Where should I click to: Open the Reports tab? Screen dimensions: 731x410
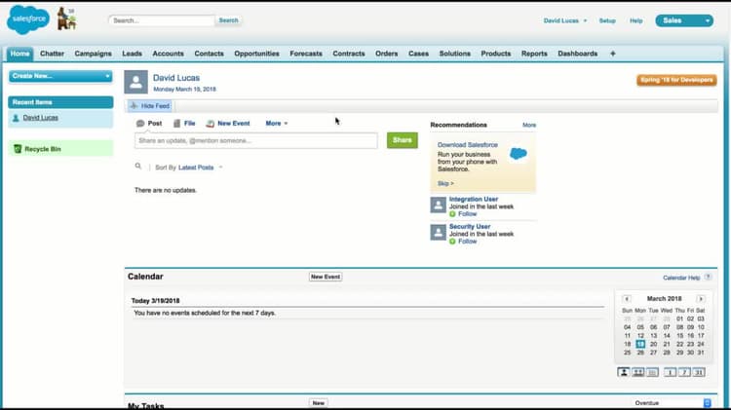point(534,54)
